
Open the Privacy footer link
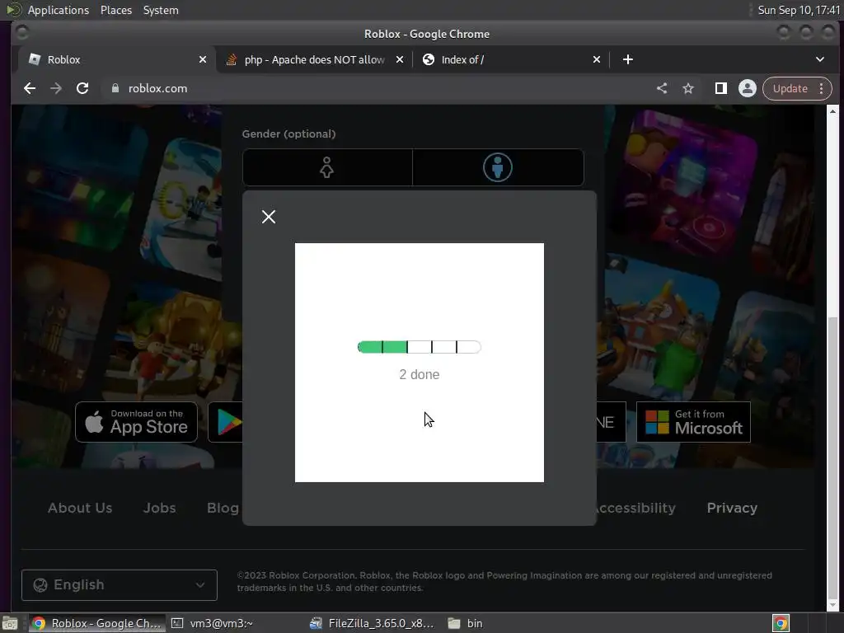coord(732,508)
